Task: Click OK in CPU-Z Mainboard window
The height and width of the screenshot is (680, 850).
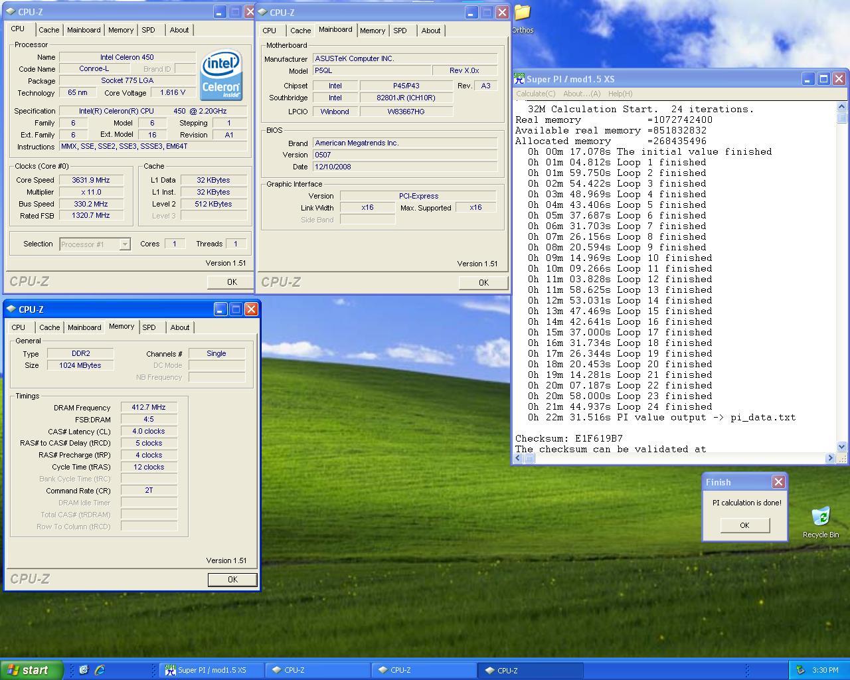Action: pyautogui.click(x=483, y=283)
